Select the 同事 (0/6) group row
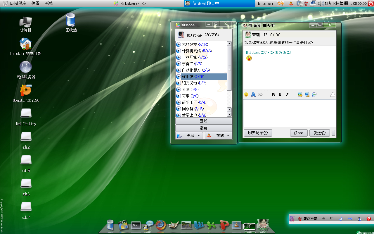Viewport: 374px width, 234px height. click(201, 96)
